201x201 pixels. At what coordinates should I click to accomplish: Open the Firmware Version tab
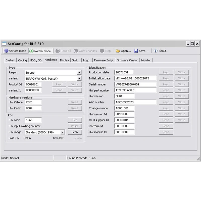tap(127, 60)
